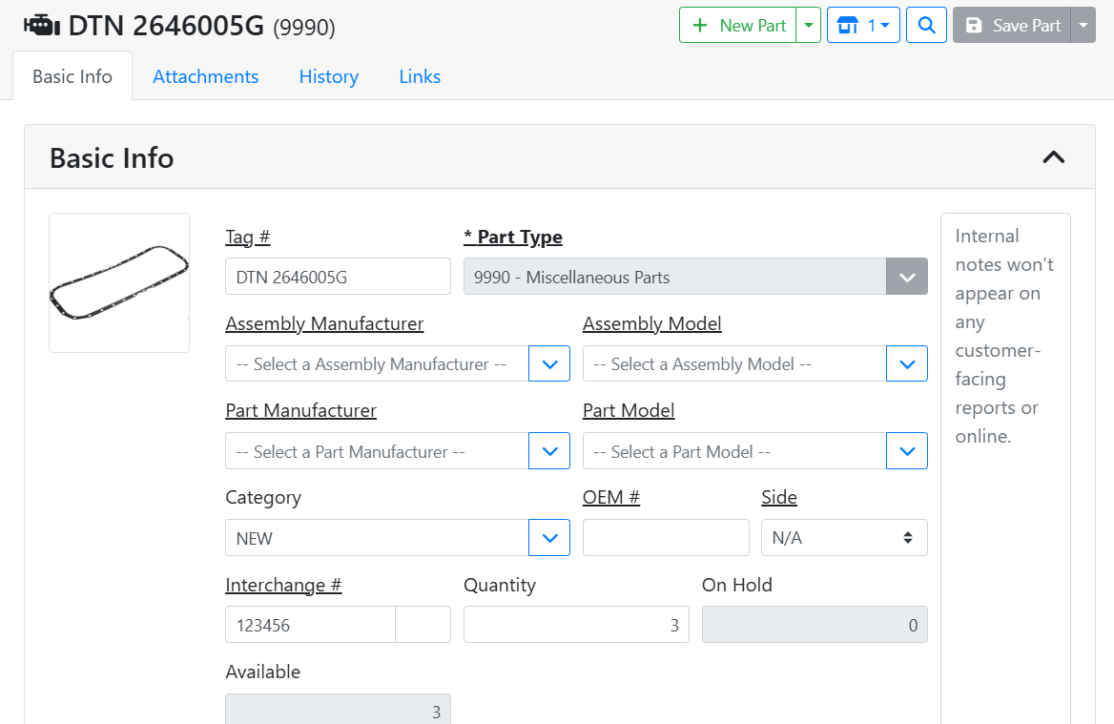Viewport: 1114px width, 724px height.
Task: Expand the Part Model dropdown
Action: point(907,451)
